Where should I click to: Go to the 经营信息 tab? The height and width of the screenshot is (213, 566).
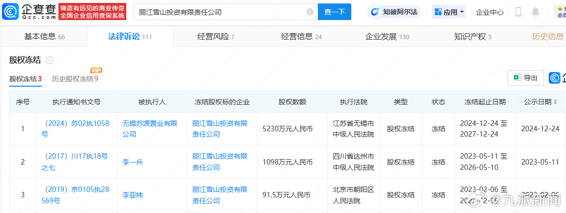(301, 36)
